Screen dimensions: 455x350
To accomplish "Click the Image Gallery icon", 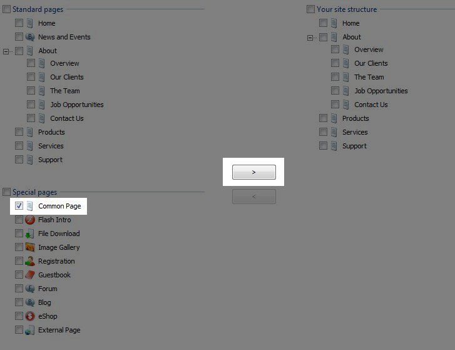I will click(30, 247).
